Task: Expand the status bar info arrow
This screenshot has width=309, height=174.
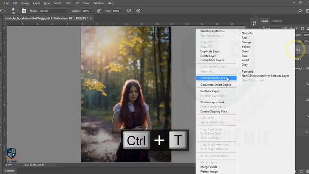Action: tap(56, 165)
